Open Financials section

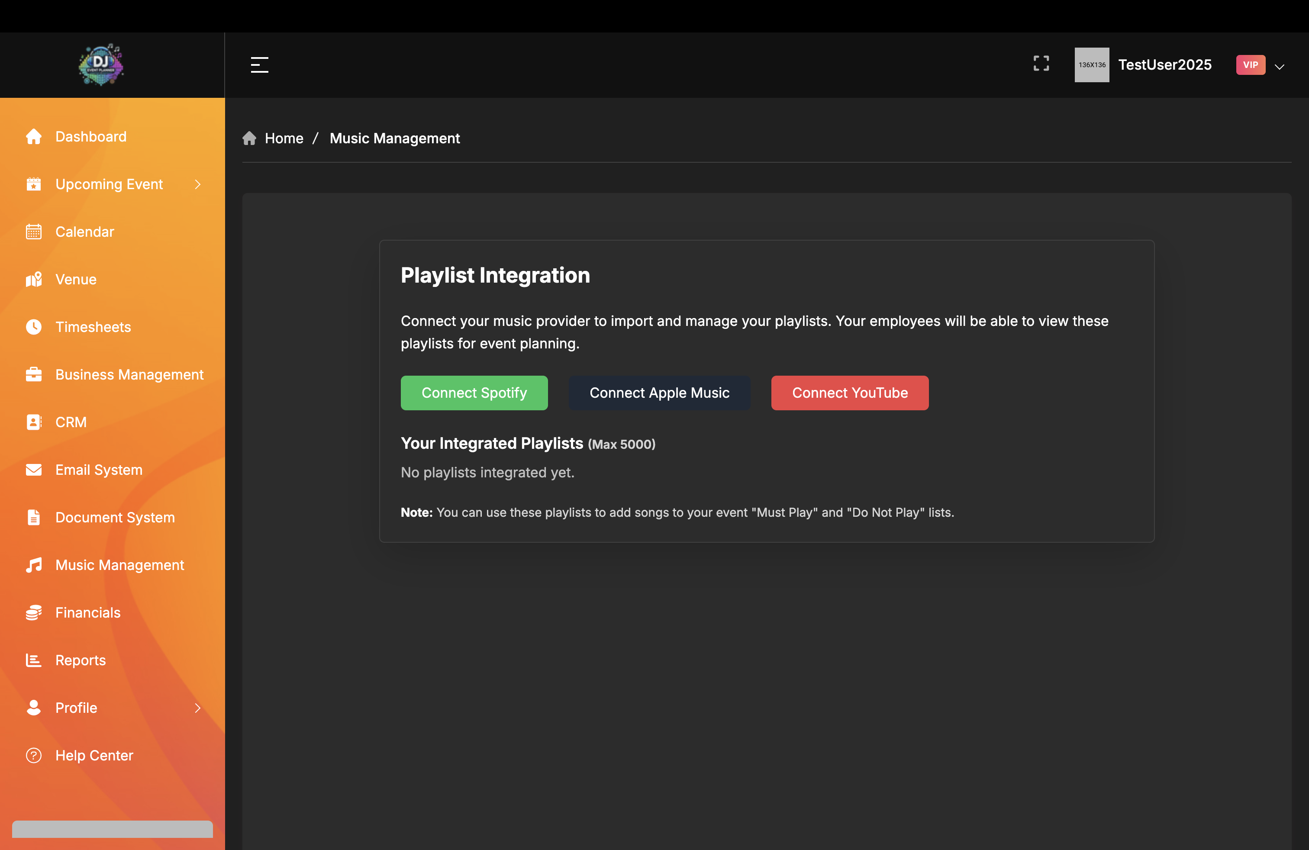(87, 612)
